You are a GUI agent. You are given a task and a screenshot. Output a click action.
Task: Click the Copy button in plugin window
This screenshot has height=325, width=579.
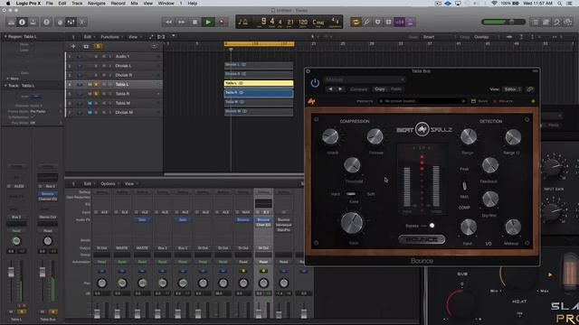(380, 89)
